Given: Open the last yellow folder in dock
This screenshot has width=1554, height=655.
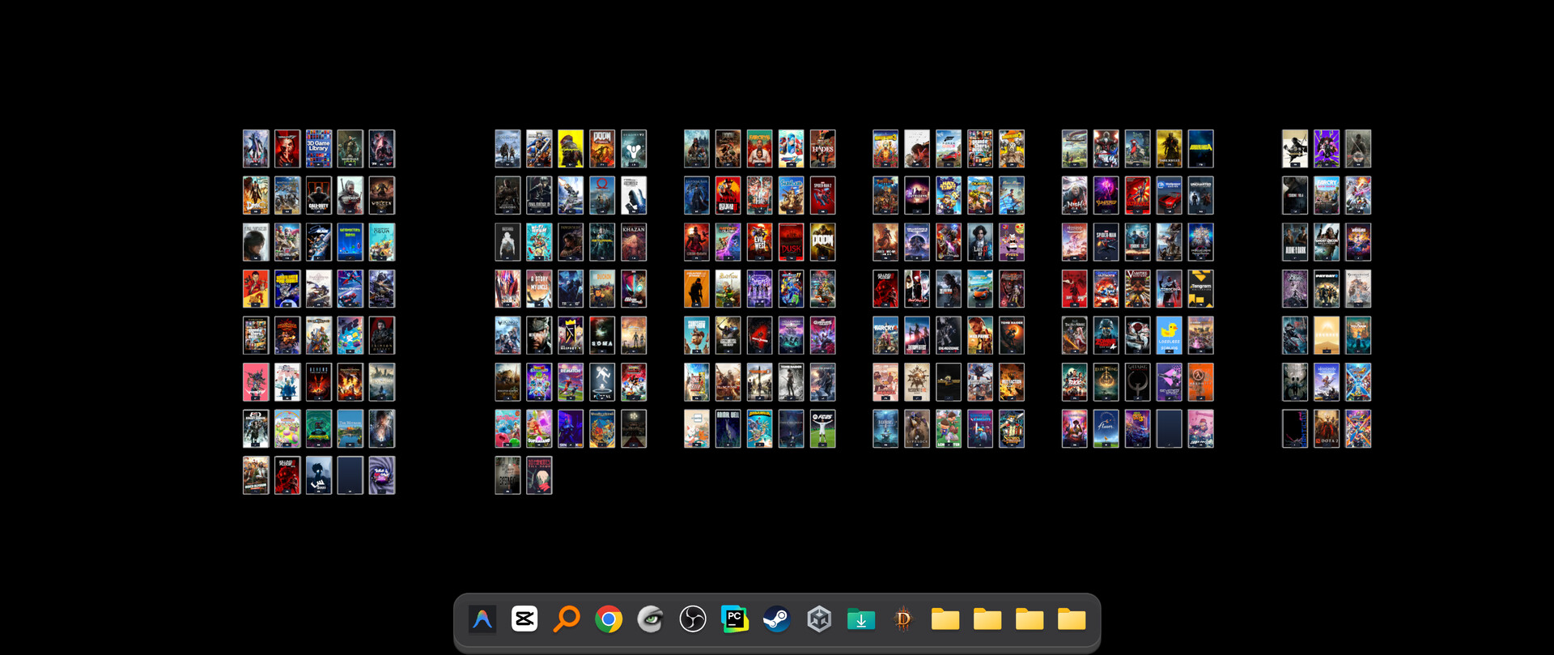Looking at the screenshot, I should (1072, 619).
